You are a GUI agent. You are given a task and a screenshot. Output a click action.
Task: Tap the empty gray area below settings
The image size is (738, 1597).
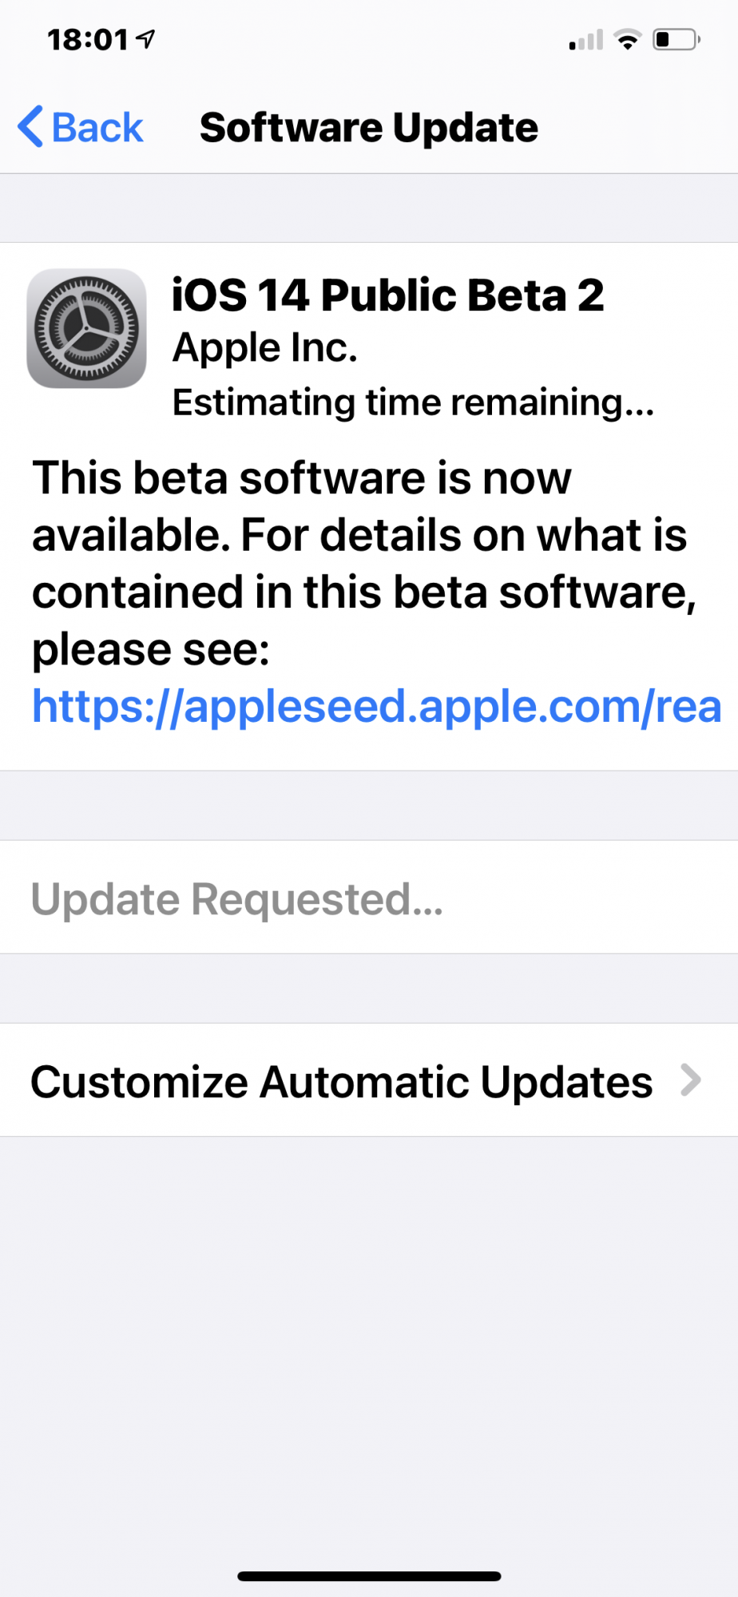point(369,1349)
